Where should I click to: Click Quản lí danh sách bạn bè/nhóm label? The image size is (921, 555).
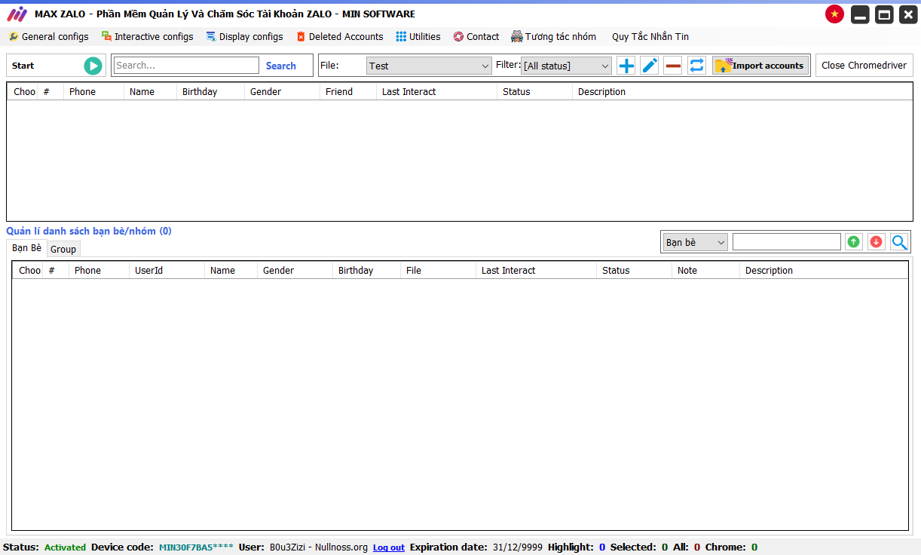pos(89,231)
